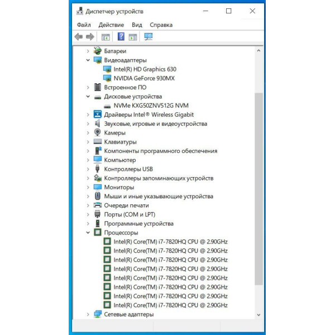Select Драйверы Intel Wireless Gigabit label

click(149, 114)
